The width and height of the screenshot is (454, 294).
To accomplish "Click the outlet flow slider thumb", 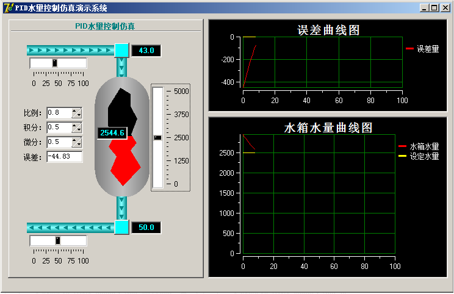I will point(58,240).
